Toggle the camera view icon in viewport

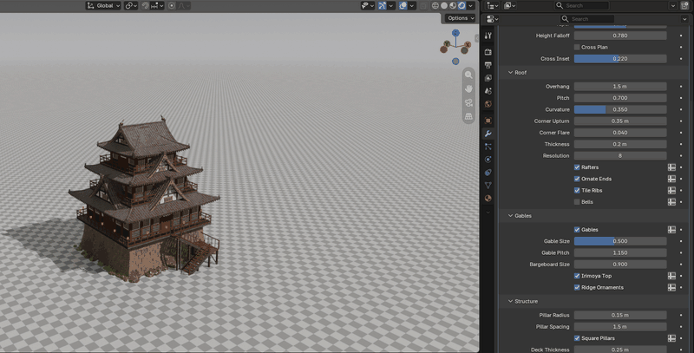point(468,102)
